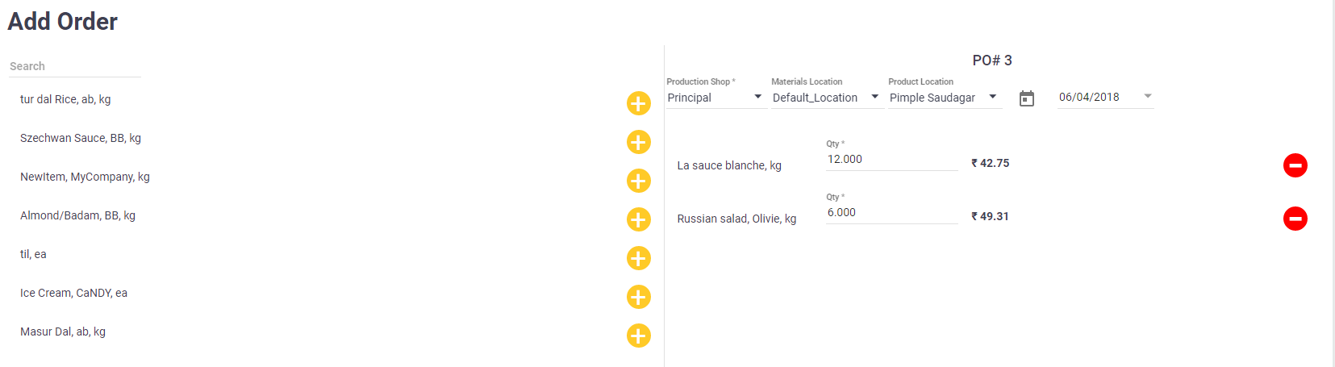Expand Materials Location Default_Location dropdown

[x=827, y=98]
